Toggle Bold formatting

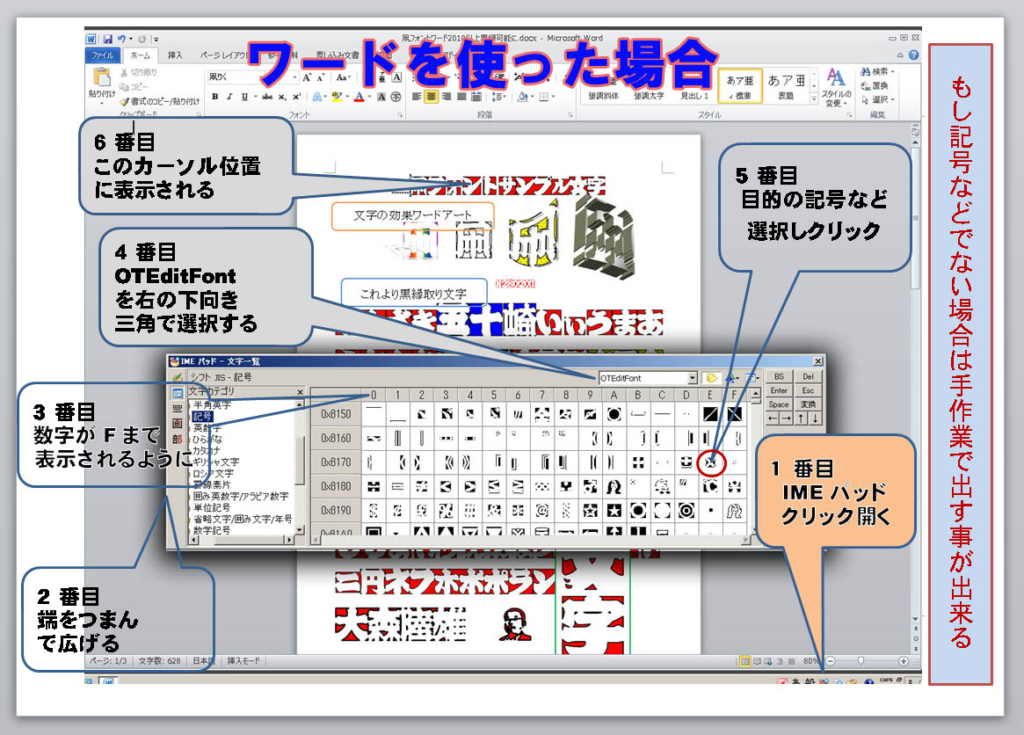[214, 97]
